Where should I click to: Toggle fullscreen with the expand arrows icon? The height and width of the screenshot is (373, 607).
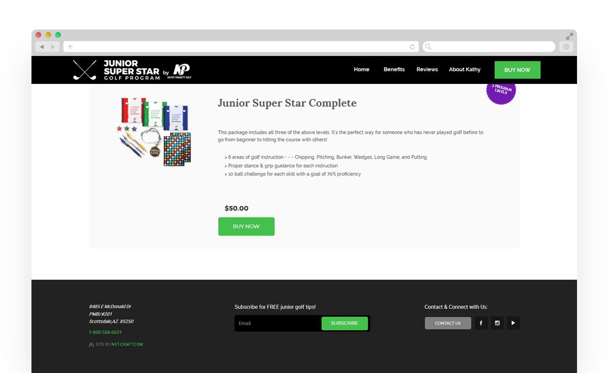pos(569,36)
